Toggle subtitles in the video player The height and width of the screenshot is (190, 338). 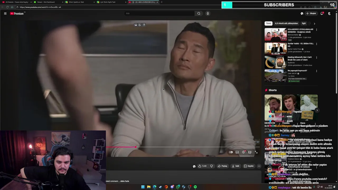[237, 152]
